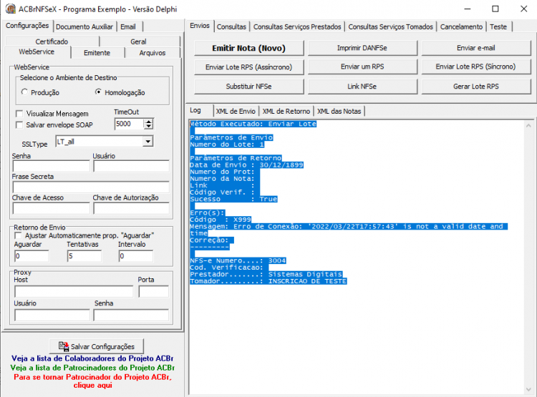Click log line 'NFS-e Numero....: 3004'
Screen dimensions: 537x397
coord(238,260)
